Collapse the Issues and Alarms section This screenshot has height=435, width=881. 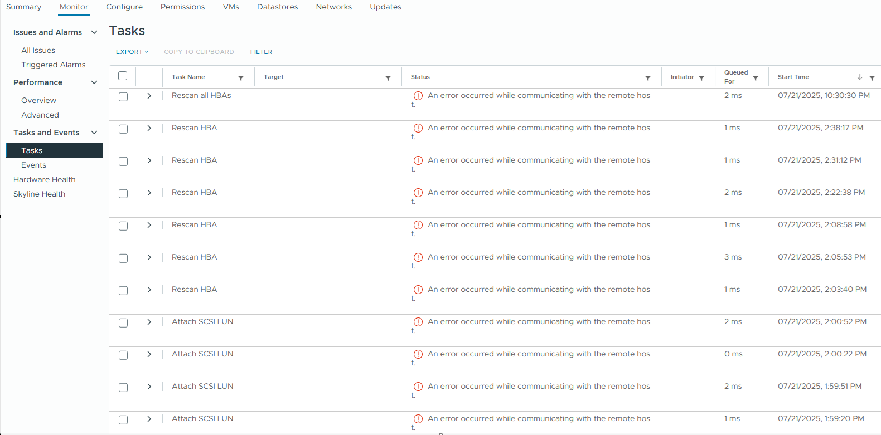94,32
